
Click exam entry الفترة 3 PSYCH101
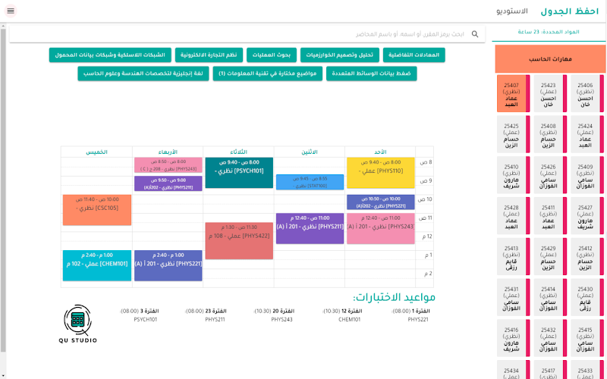(x=140, y=315)
